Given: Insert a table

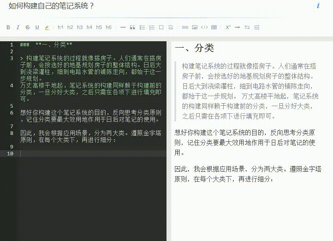Looking at the screenshot, I should coord(214,27).
